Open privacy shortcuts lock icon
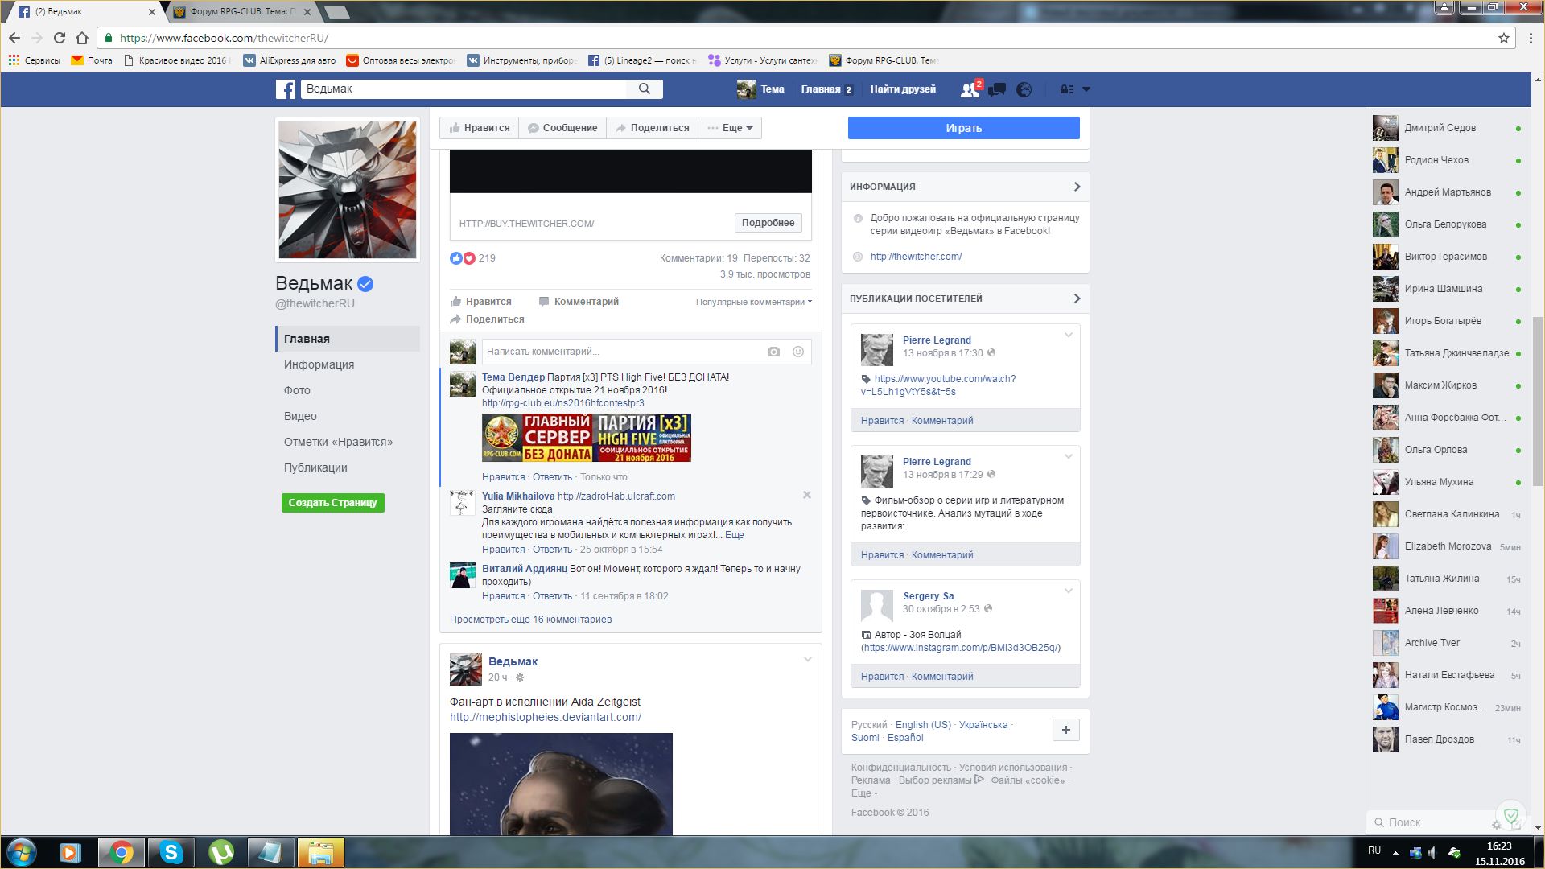 coord(1067,89)
